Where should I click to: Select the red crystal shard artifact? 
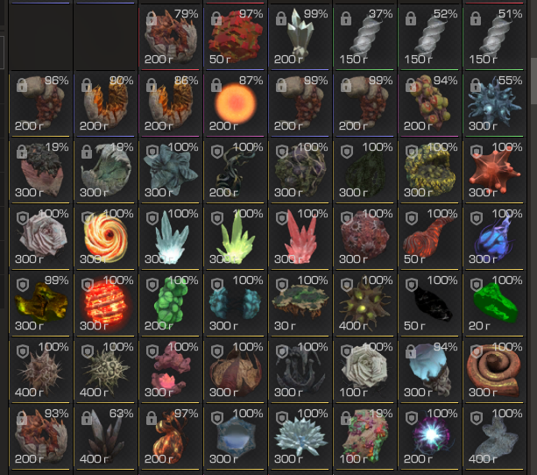[300, 237]
